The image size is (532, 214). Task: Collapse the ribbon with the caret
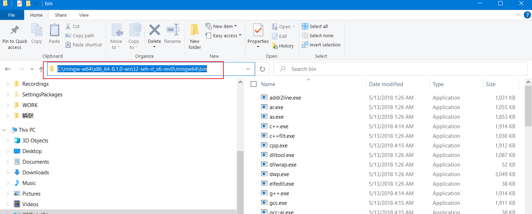click(x=518, y=15)
